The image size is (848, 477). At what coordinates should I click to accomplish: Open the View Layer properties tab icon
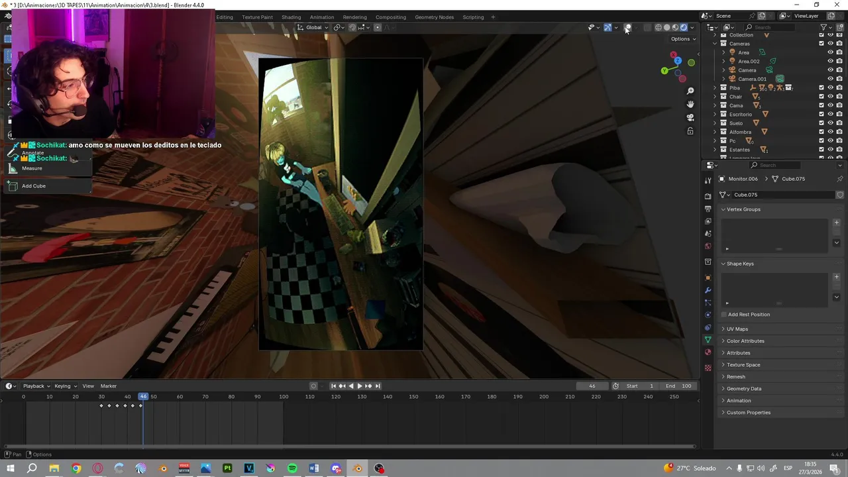708,221
